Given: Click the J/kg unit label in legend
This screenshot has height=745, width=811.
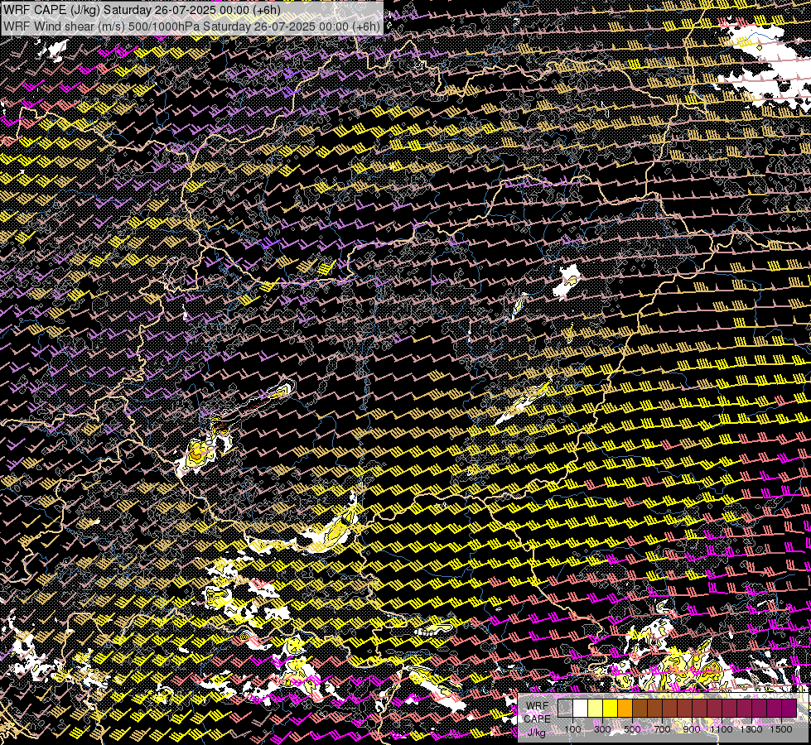Looking at the screenshot, I should 537,732.
